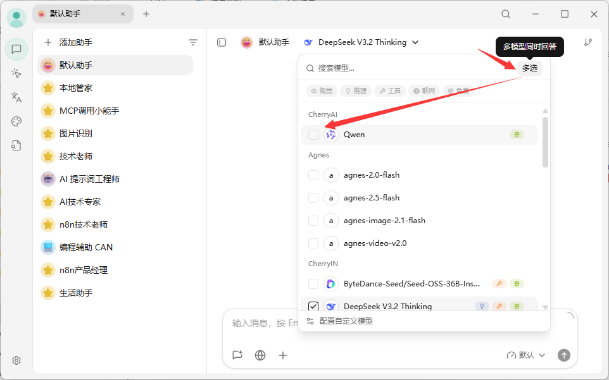Click the search icon in title bar

[x=506, y=14]
